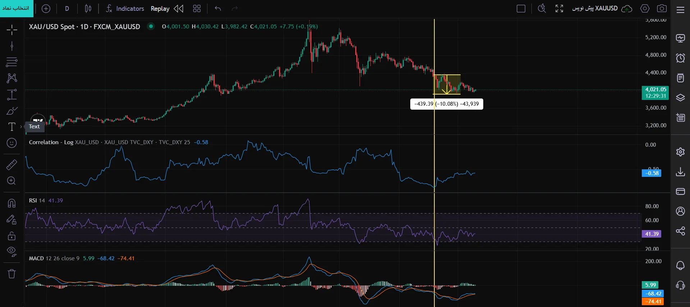Toggle magnet mode for drawings
The height and width of the screenshot is (307, 690).
pyautogui.click(x=12, y=203)
